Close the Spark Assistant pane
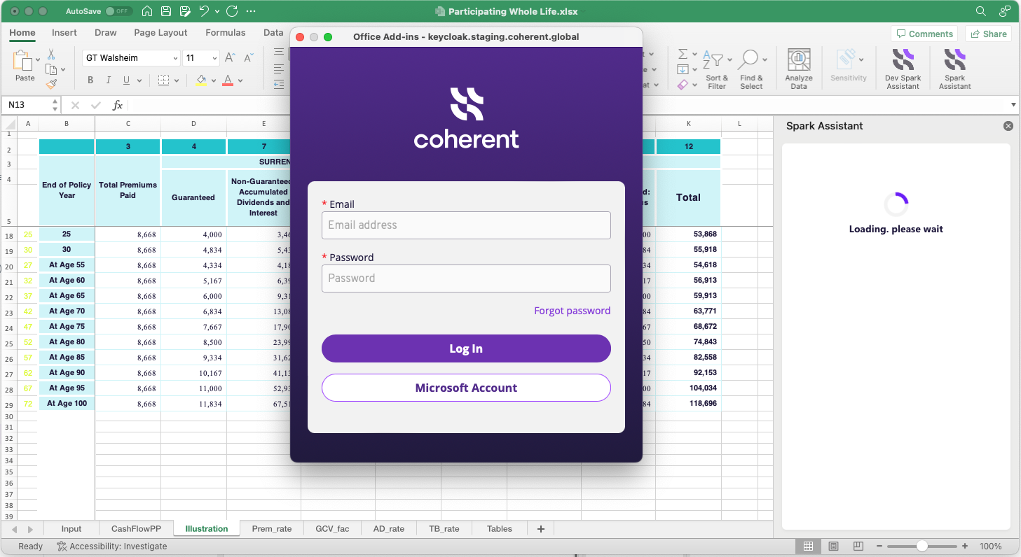Viewport: 1021px width, 557px height. coord(1008,126)
